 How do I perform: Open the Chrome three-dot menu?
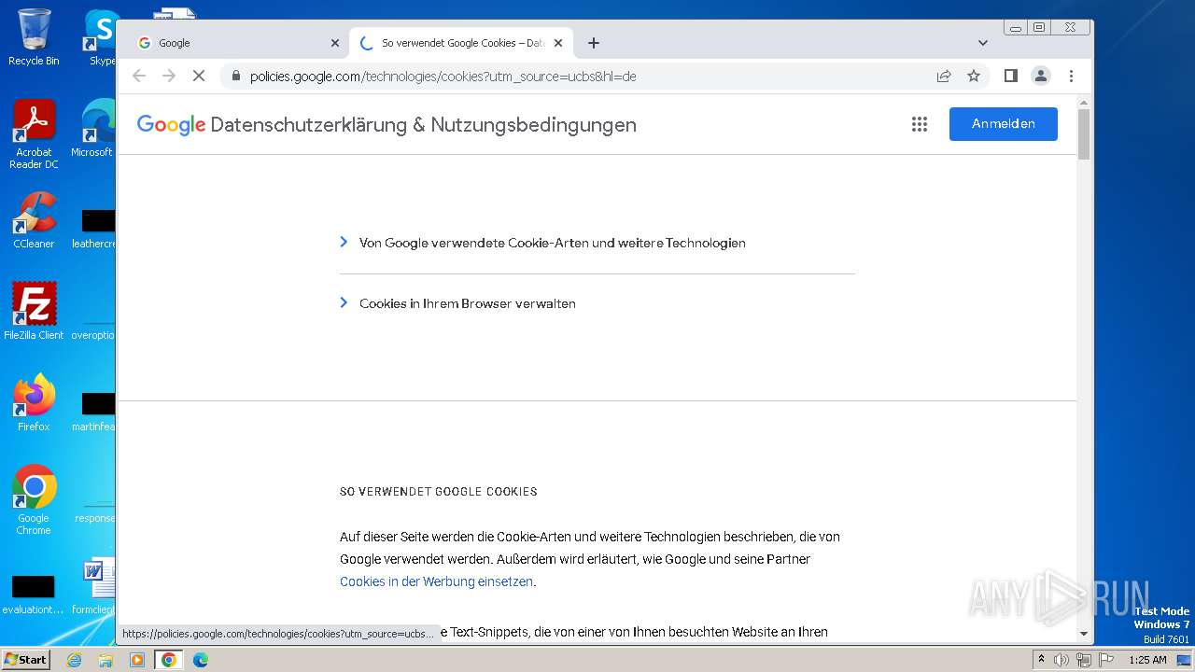1071,76
